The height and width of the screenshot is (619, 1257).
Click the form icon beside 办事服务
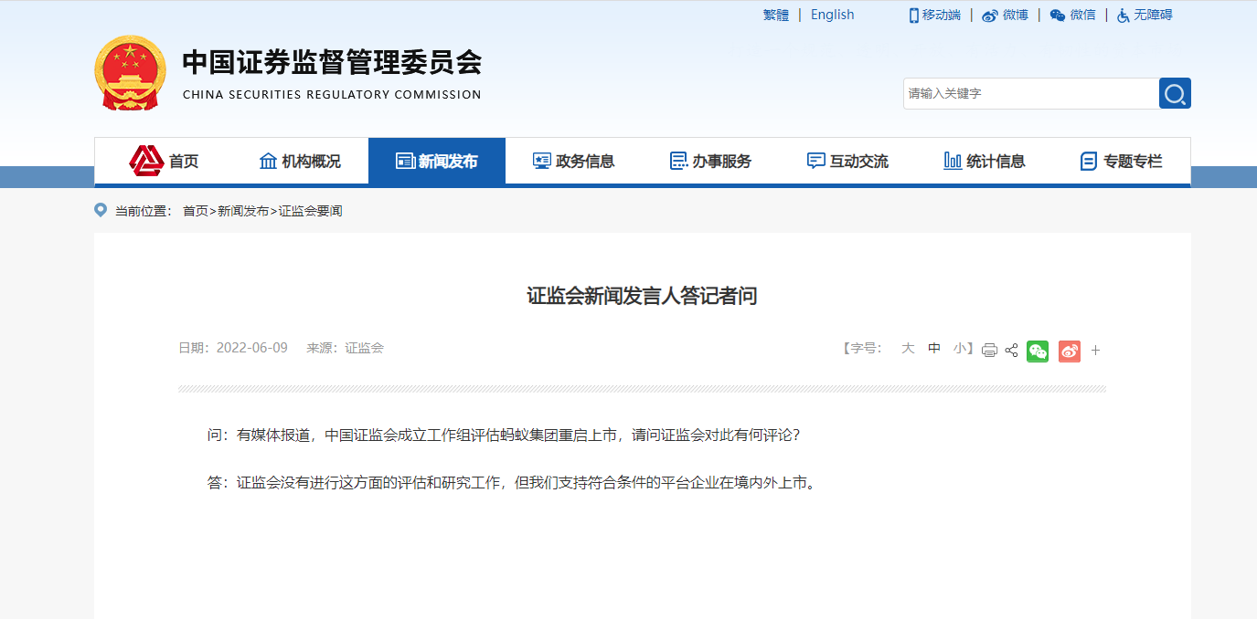(678, 161)
